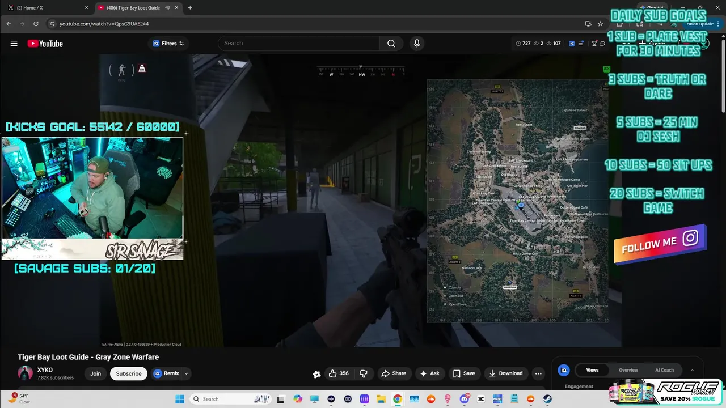This screenshot has width=726, height=408.
Task: Click the YouTube search magnifier button
Action: (391, 44)
